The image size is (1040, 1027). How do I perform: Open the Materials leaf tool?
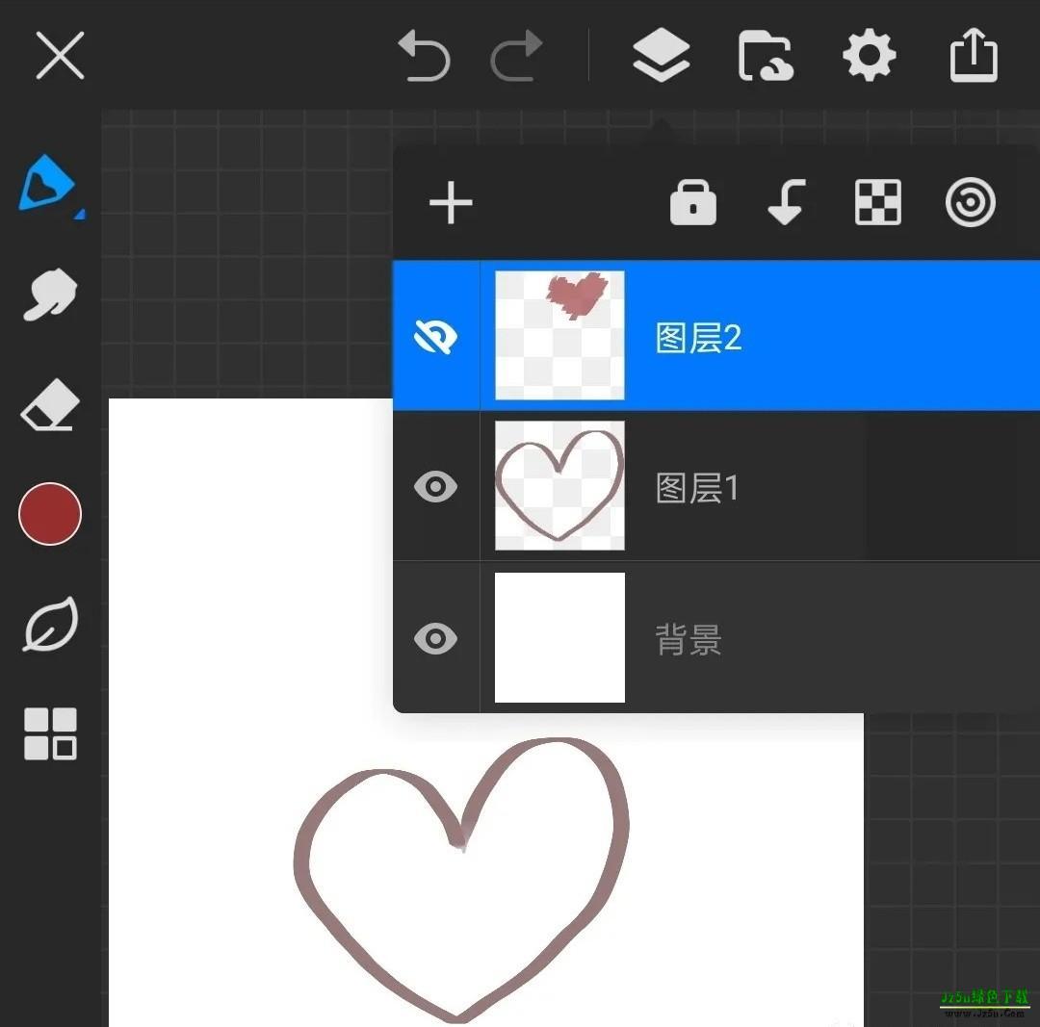click(x=49, y=624)
